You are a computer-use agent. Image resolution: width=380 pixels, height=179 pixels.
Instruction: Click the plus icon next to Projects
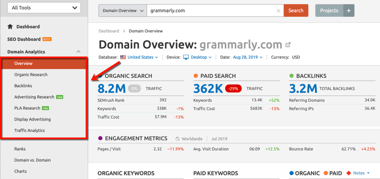pos(349,11)
